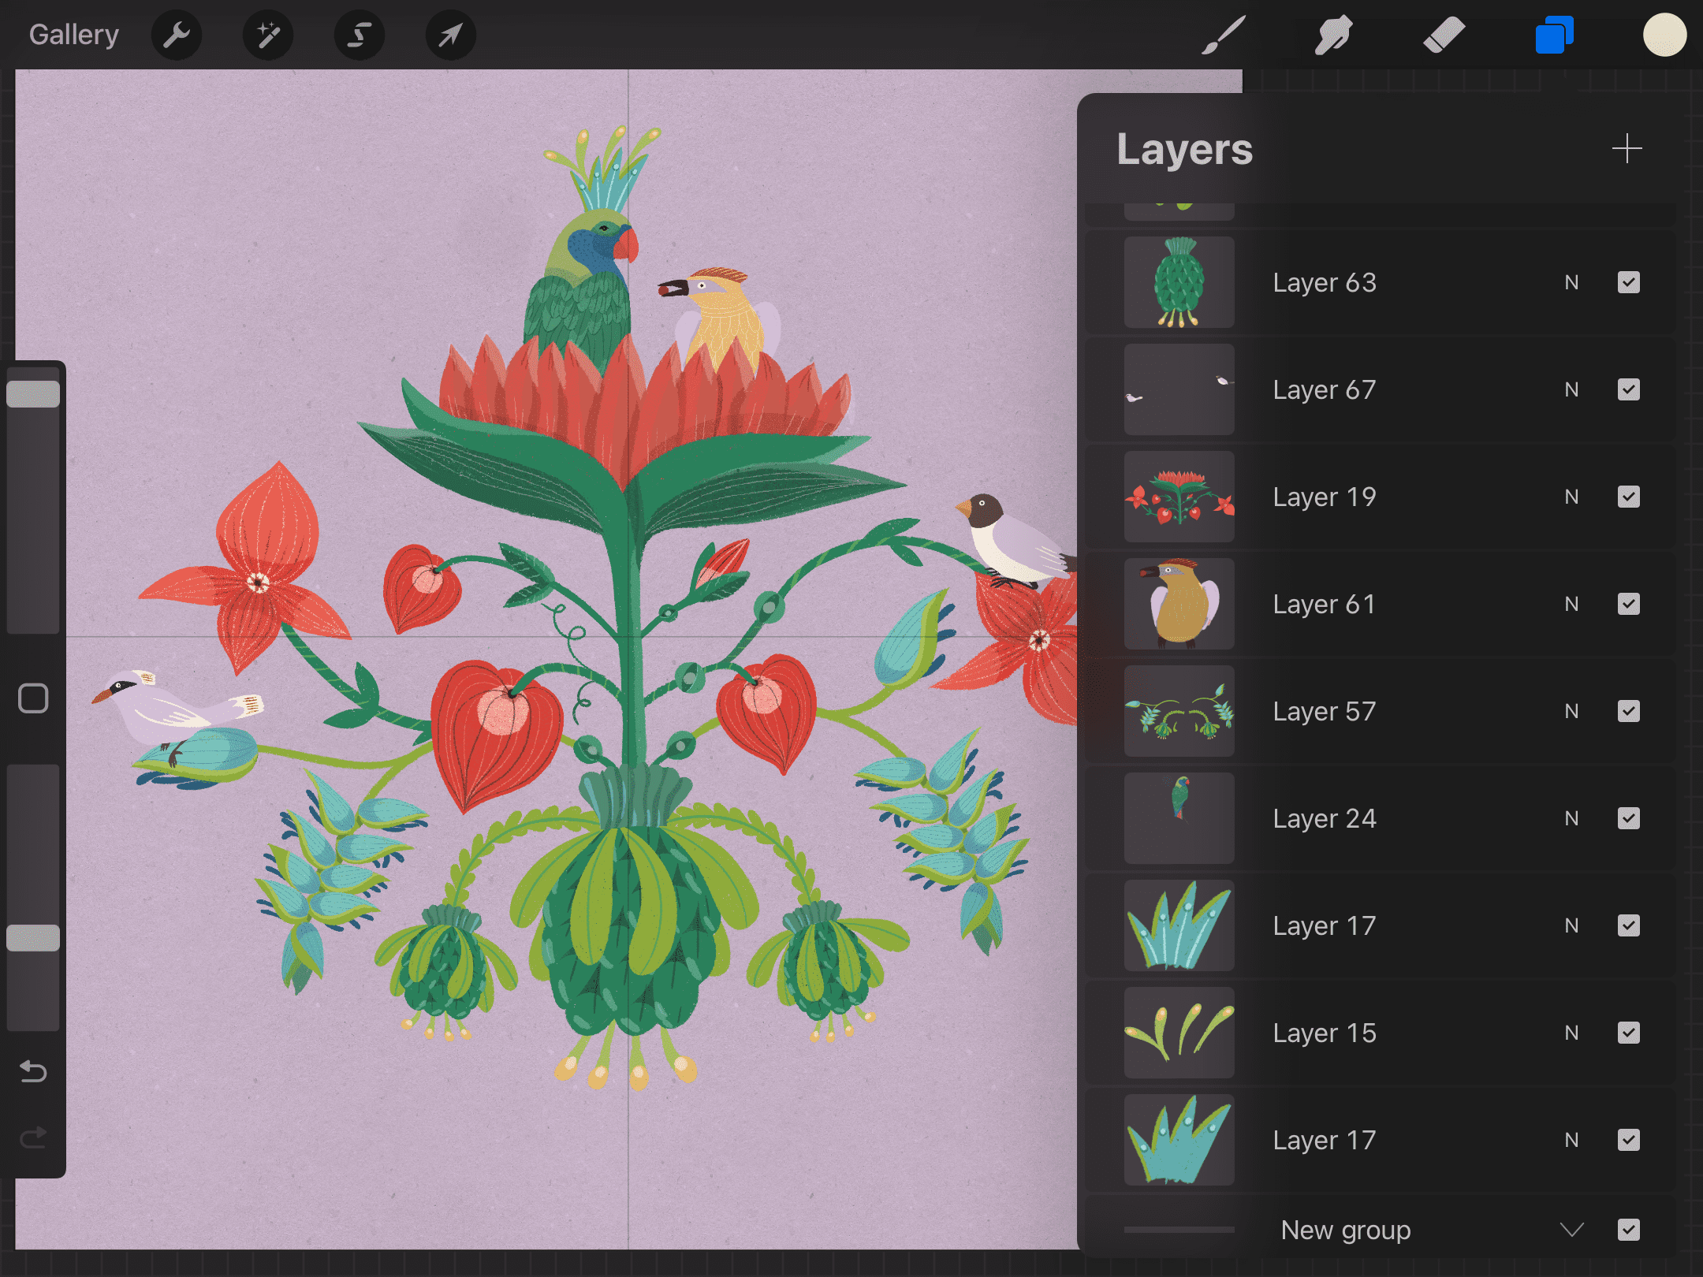Open the Adjustments magic wand menu
Image resolution: width=1703 pixels, height=1277 pixels.
[x=268, y=35]
